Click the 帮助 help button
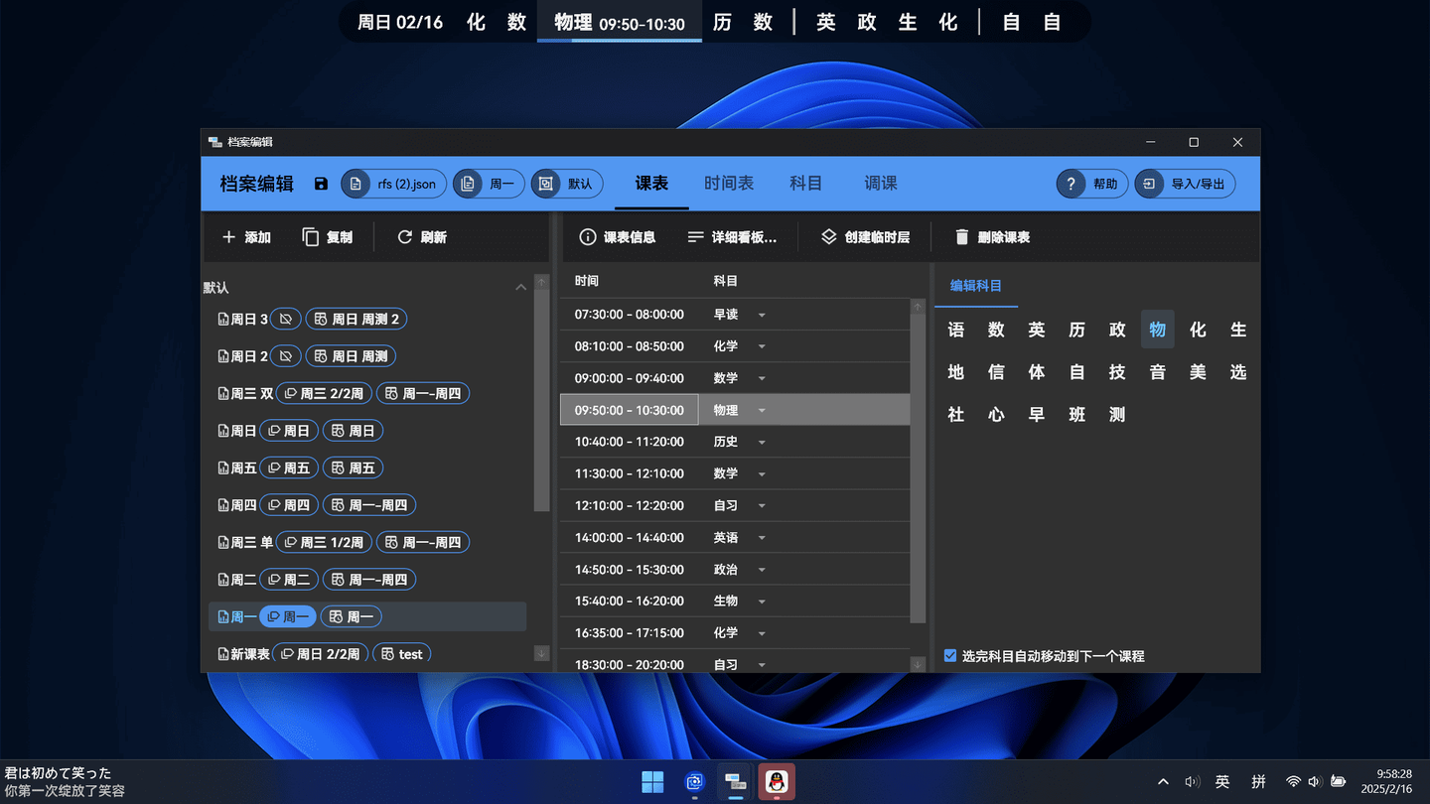 (x=1091, y=184)
